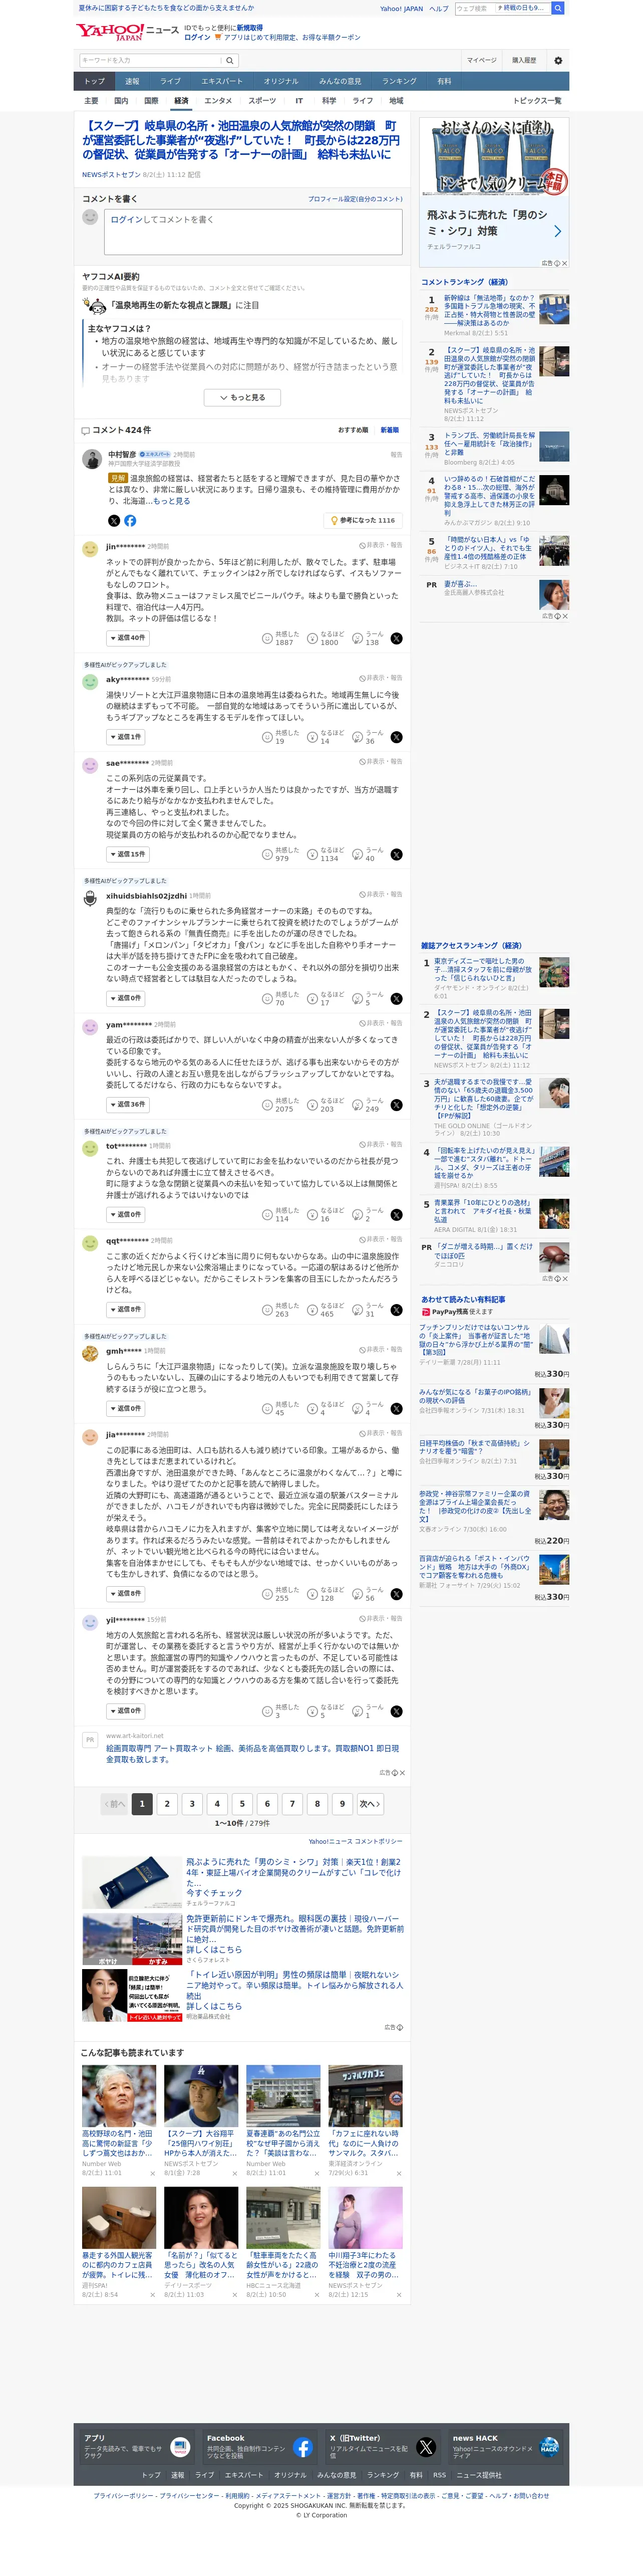Expand 返信0件 on xihuidsbiahls02jzdhi comment
The image size is (643, 2576).
(x=125, y=998)
